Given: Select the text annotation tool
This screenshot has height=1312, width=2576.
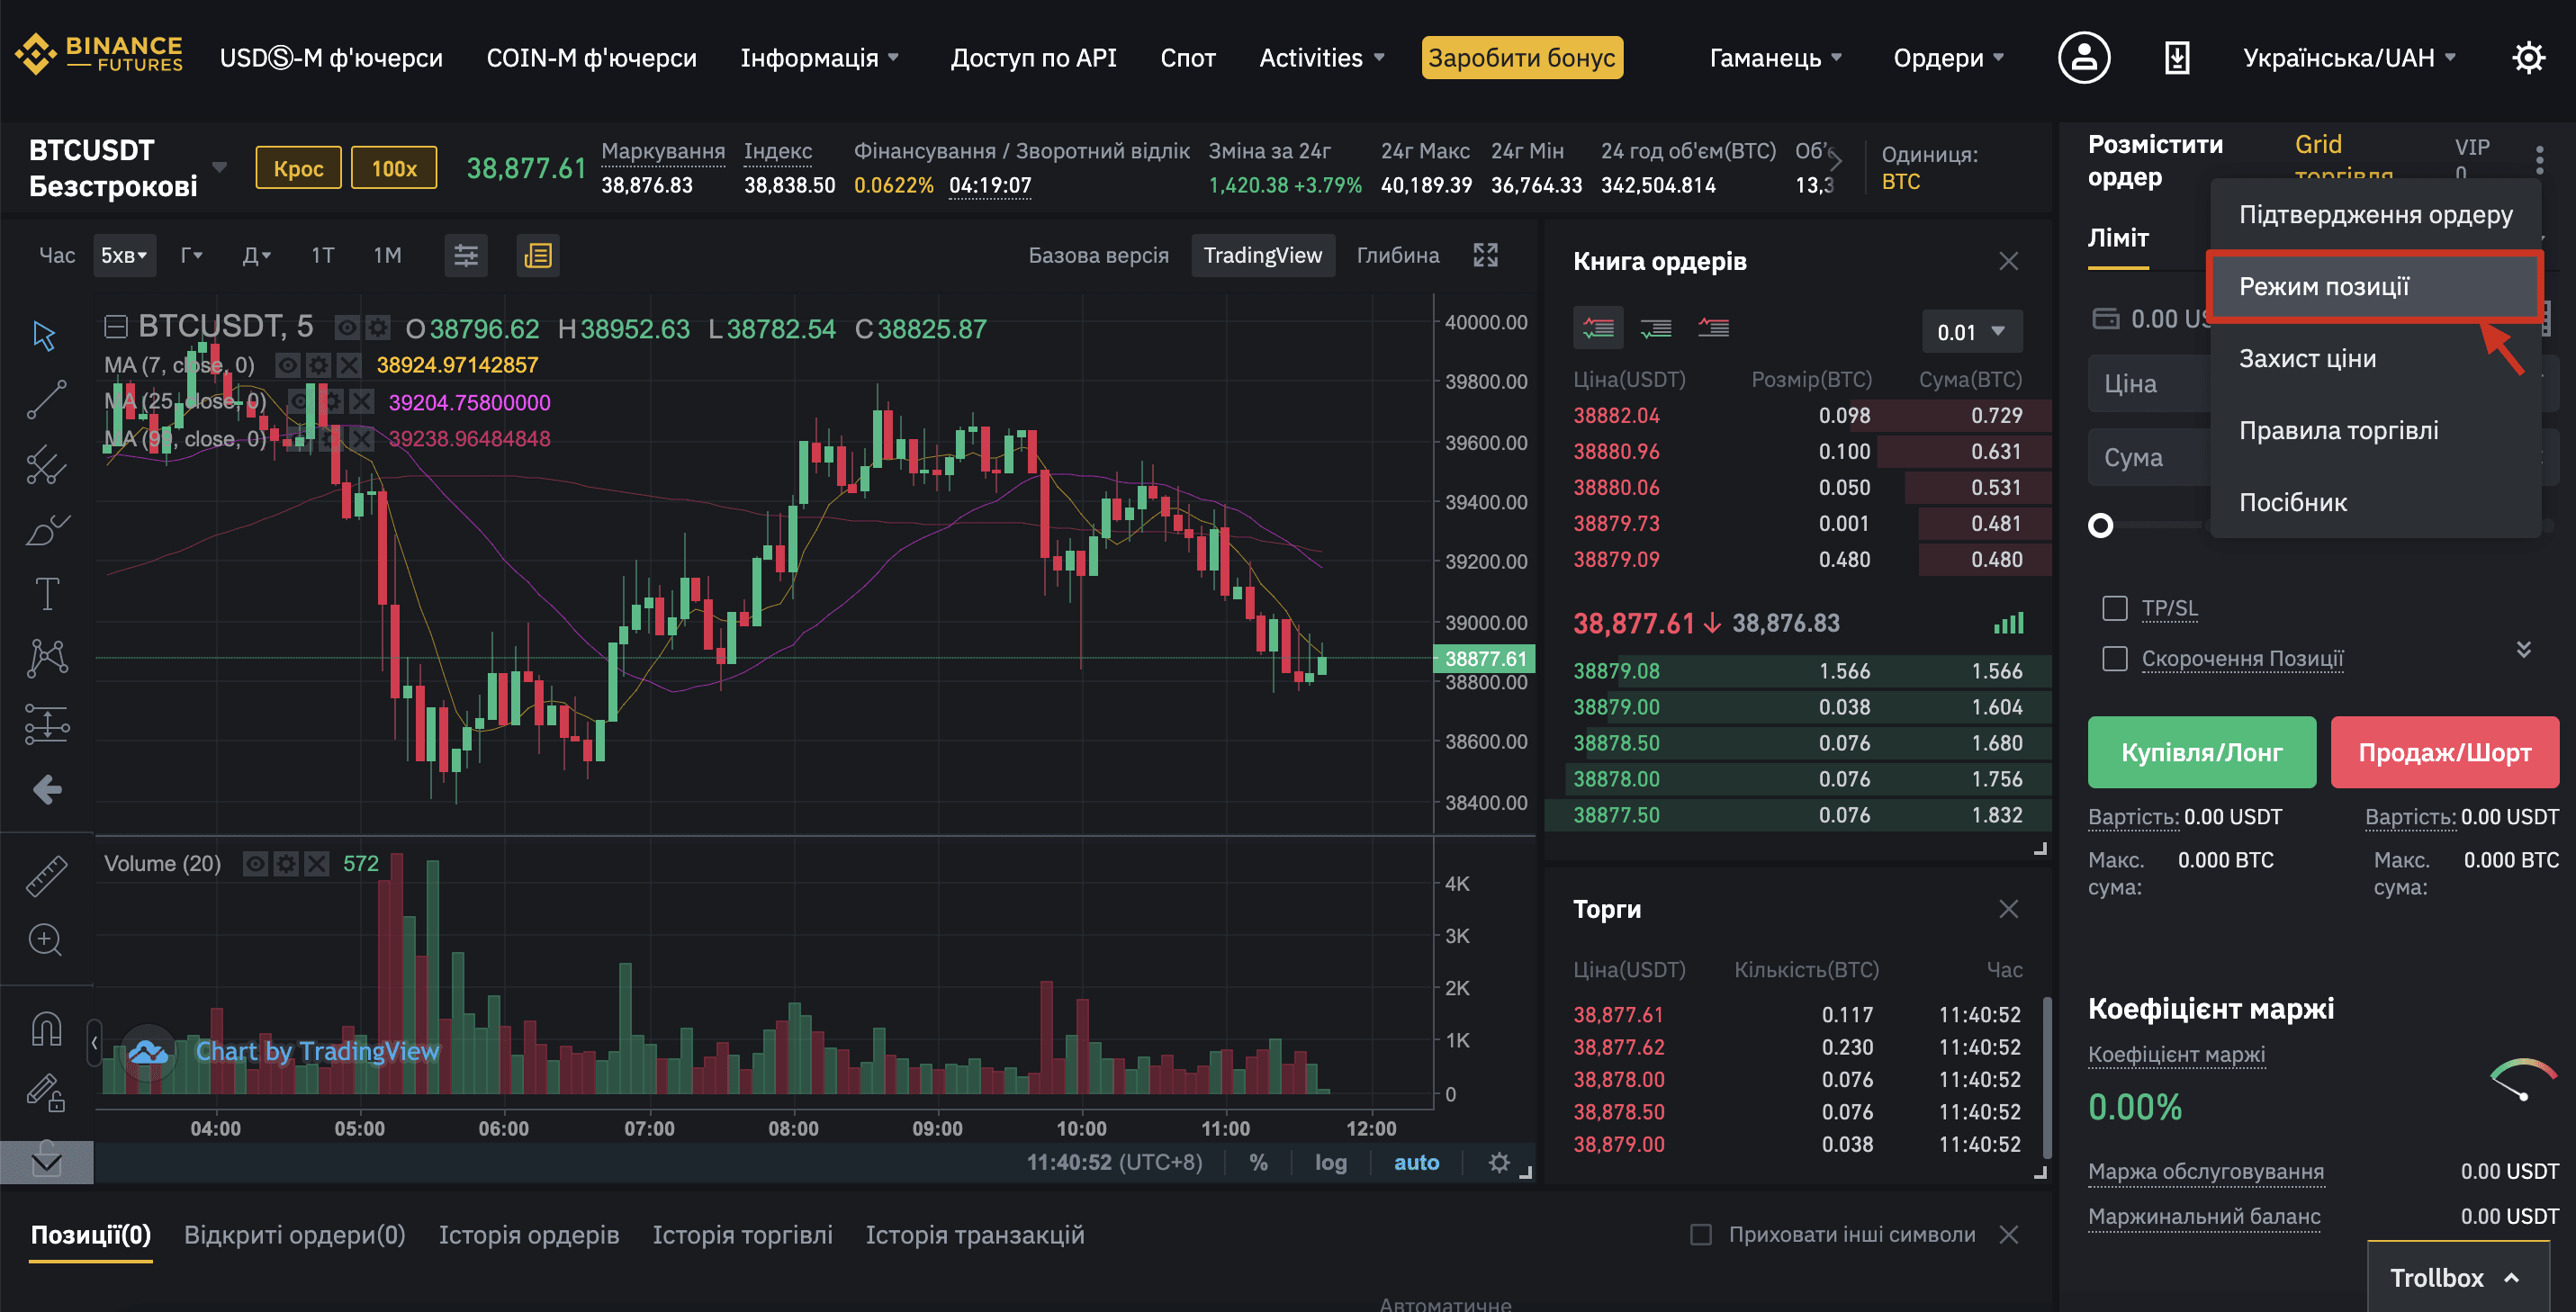Looking at the screenshot, I should (47, 594).
